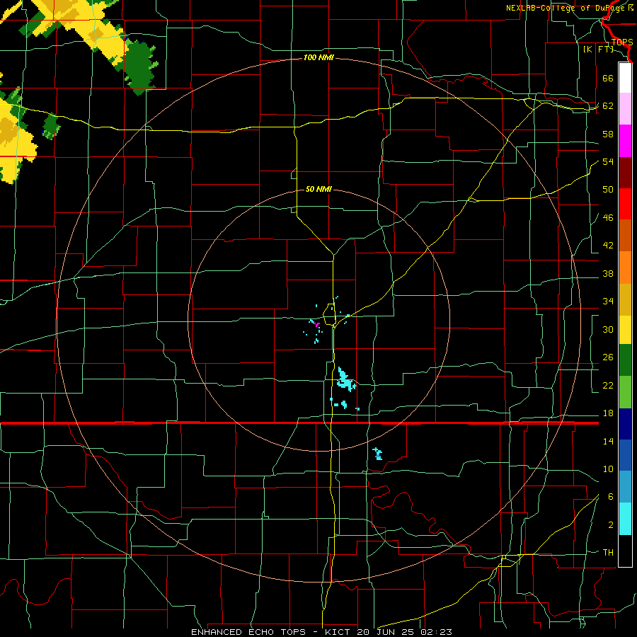Click the white swatch in the tops legend

[625, 78]
